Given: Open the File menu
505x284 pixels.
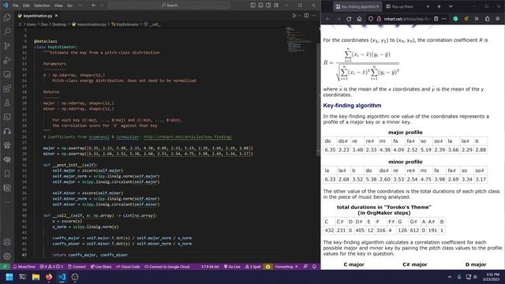Looking at the screenshot, I should (x=16, y=6).
